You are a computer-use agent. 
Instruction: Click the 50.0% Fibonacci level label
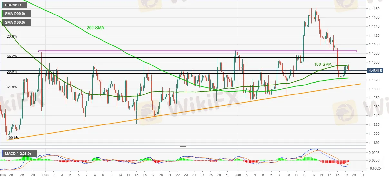[12, 71]
